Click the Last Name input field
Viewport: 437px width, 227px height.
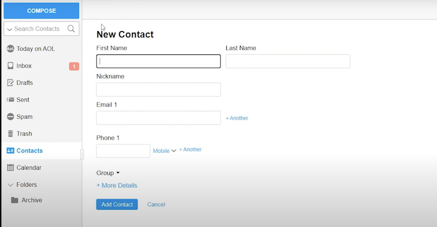[x=288, y=61]
